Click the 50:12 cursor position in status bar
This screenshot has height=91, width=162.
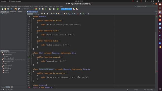pyautogui.click(x=136, y=90)
